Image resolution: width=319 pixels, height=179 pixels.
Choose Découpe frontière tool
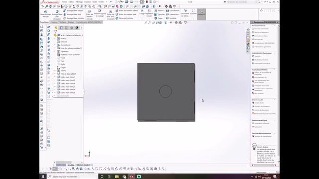124,18
